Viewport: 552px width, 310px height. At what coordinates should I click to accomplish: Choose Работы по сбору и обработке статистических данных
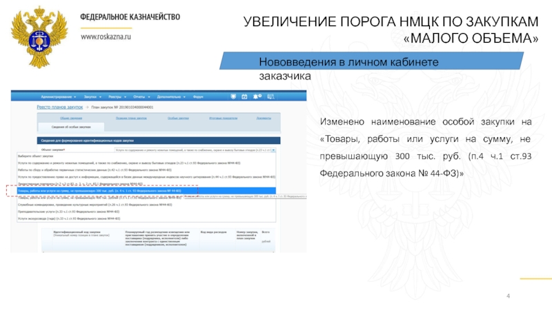point(146,170)
